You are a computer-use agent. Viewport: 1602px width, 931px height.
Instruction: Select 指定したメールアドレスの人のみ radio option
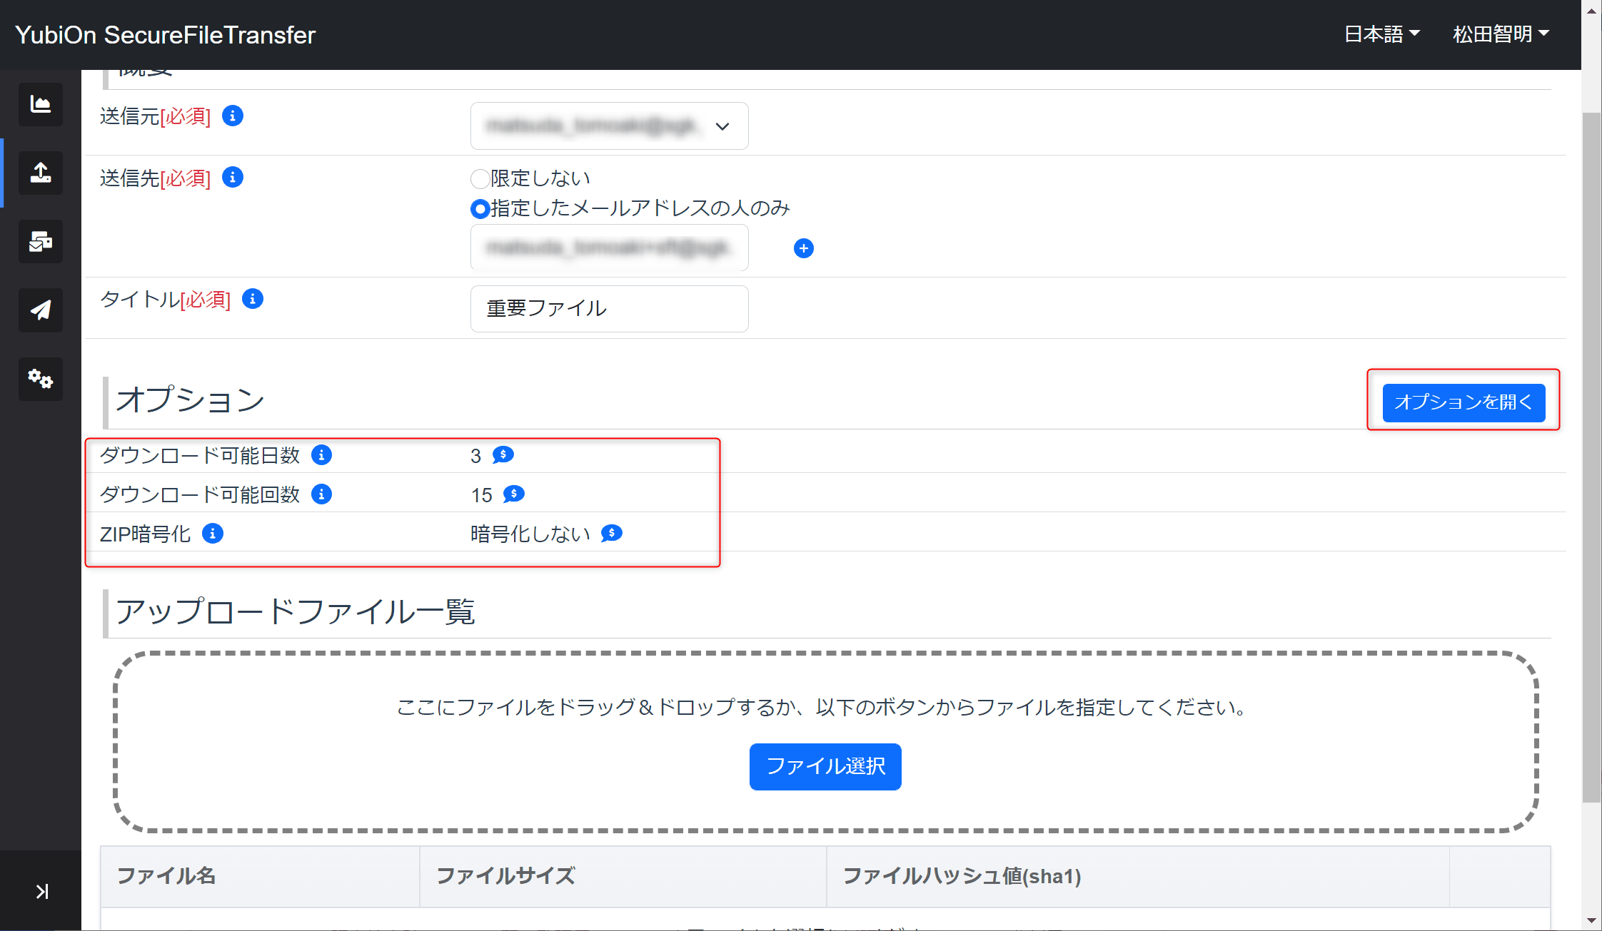(480, 208)
